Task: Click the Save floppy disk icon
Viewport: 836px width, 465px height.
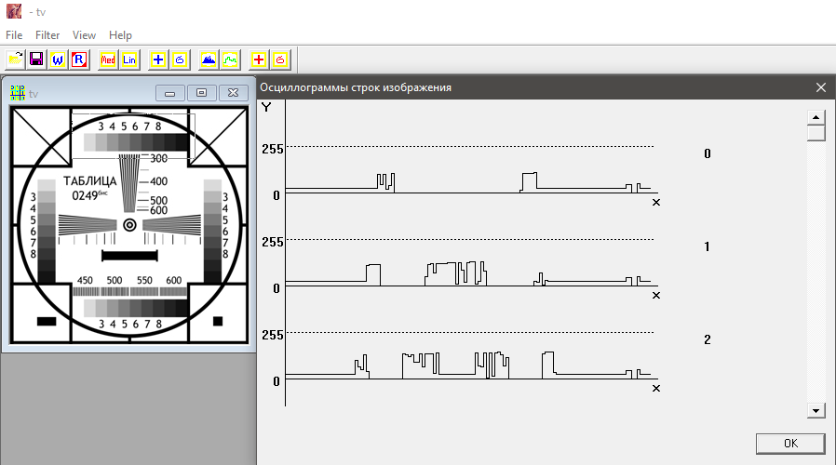Action: tap(36, 60)
